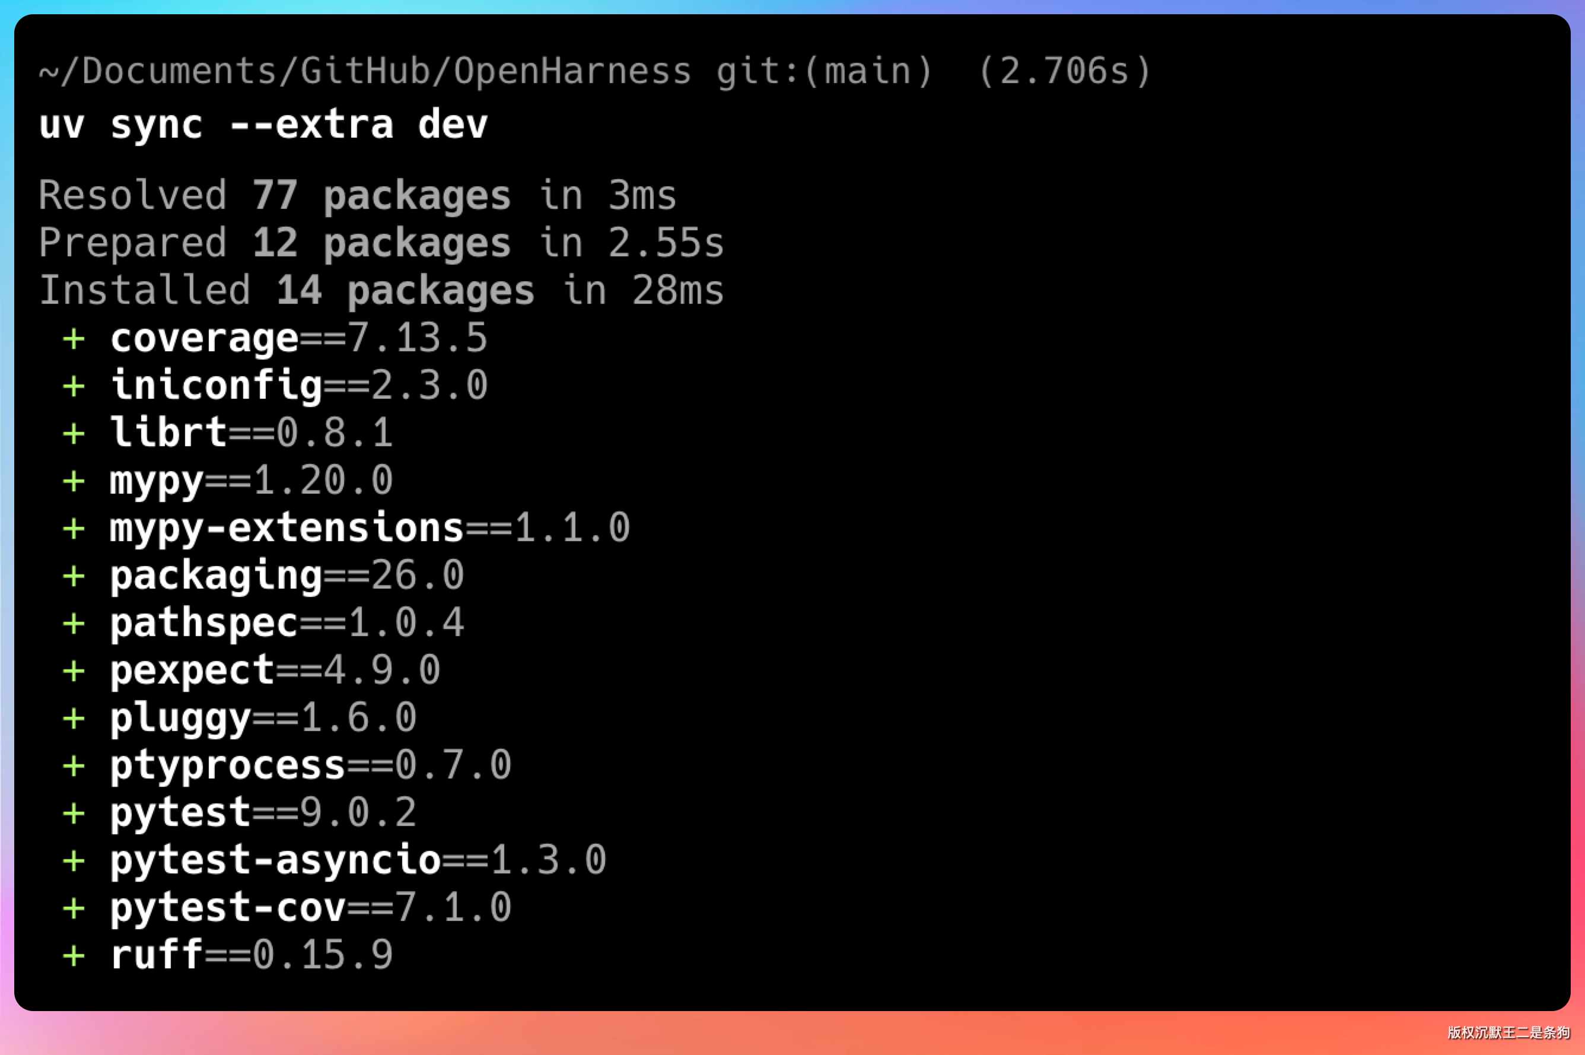Image resolution: width=1585 pixels, height=1055 pixels.
Task: Click the uv sync --extra dev command
Action: pyautogui.click(x=263, y=125)
